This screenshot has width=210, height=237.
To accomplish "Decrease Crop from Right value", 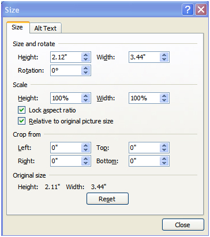I will pos(86,163).
